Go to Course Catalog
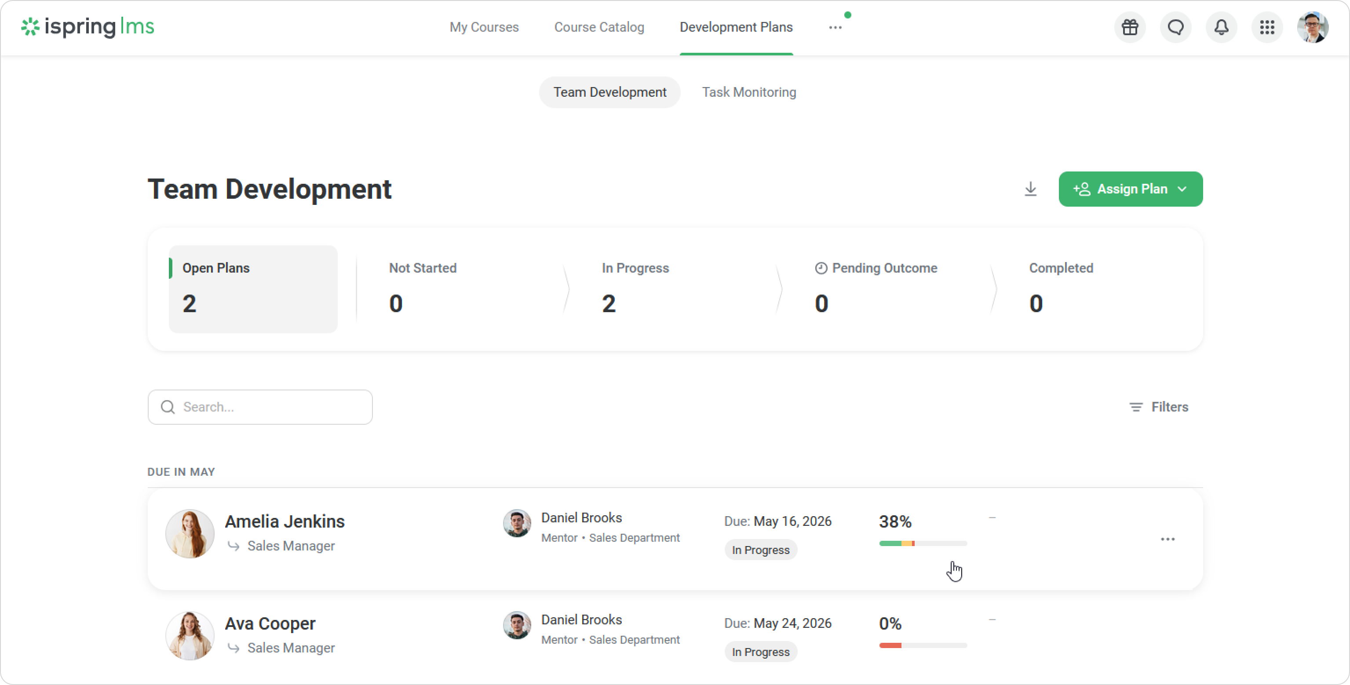1350x685 pixels. coord(599,27)
